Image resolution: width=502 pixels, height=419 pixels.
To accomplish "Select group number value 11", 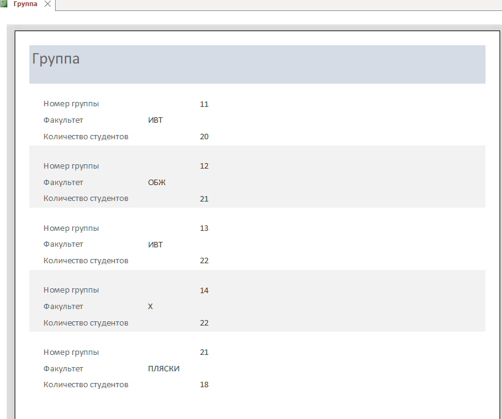I will 204,104.
